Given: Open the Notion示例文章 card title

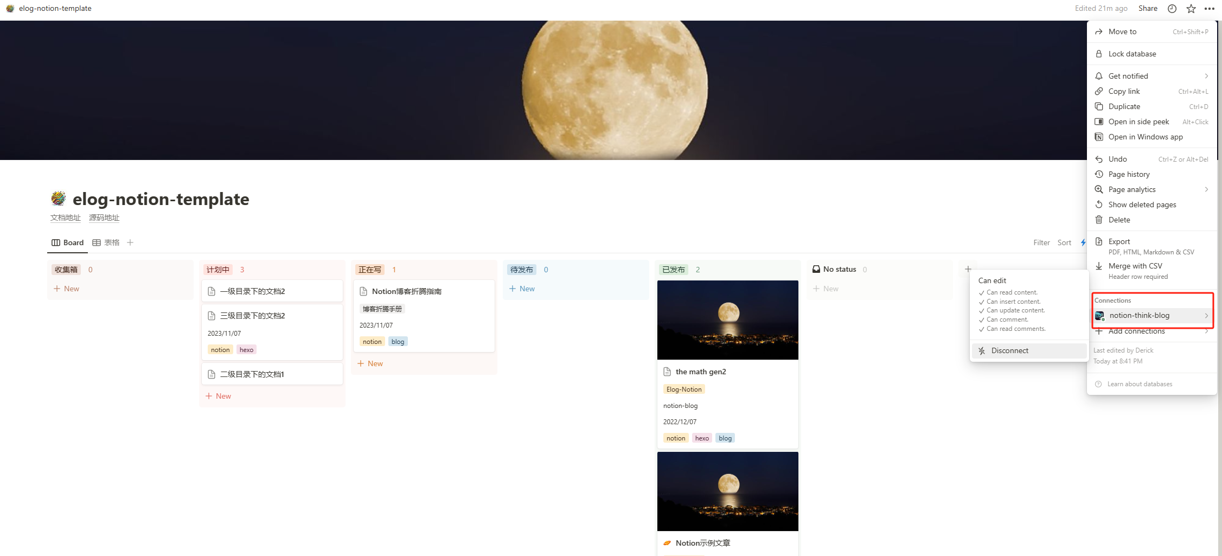Looking at the screenshot, I should pyautogui.click(x=703, y=543).
